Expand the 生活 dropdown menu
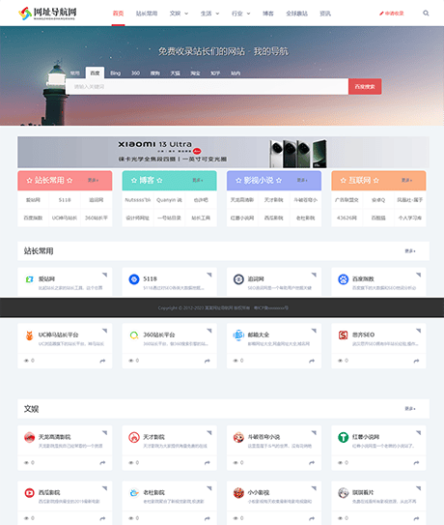 point(209,14)
